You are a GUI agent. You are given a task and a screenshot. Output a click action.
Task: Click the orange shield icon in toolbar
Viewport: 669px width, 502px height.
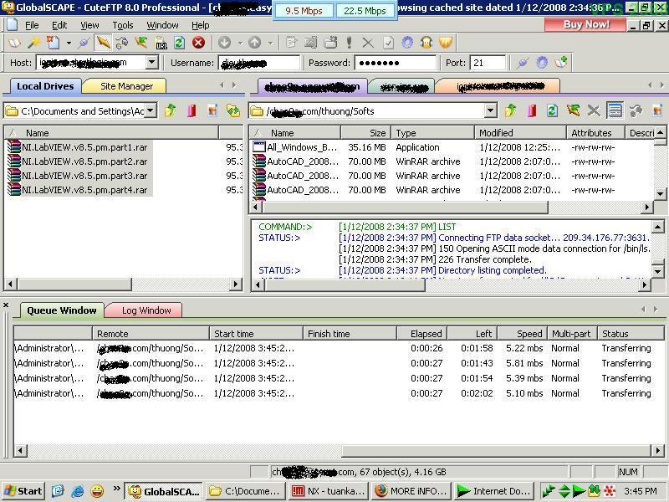coord(446,43)
